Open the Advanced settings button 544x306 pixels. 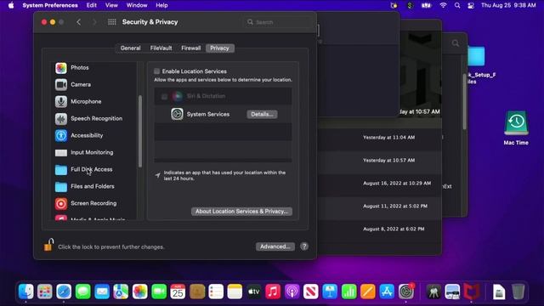275,246
